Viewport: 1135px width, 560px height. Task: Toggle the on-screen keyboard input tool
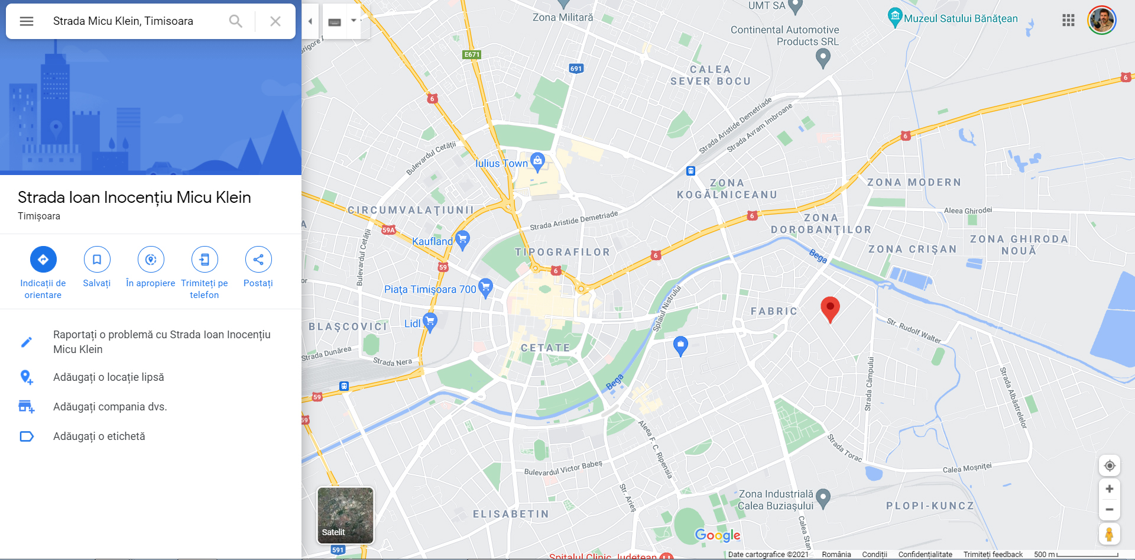(x=335, y=22)
